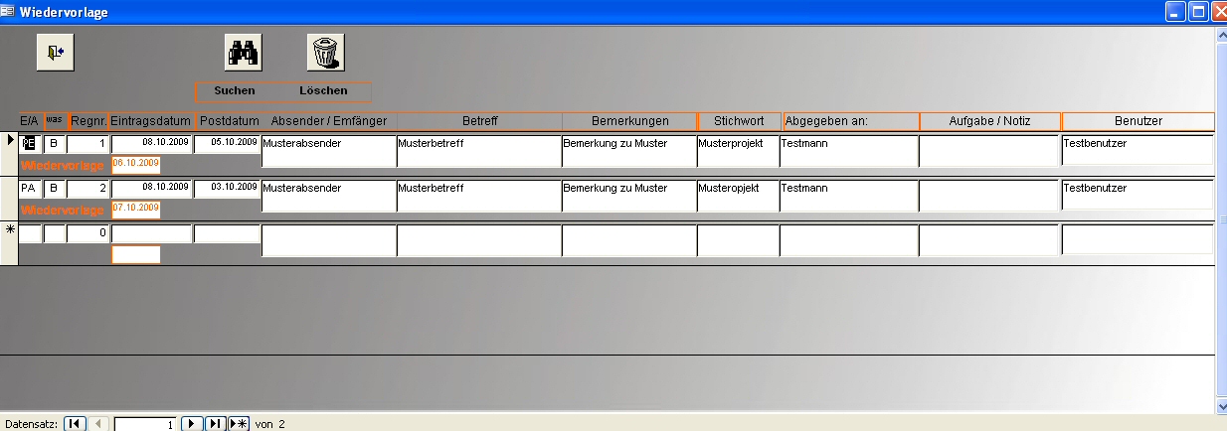Click the Betreff column header
Viewport: 1227px width, 431px height.
pos(480,121)
